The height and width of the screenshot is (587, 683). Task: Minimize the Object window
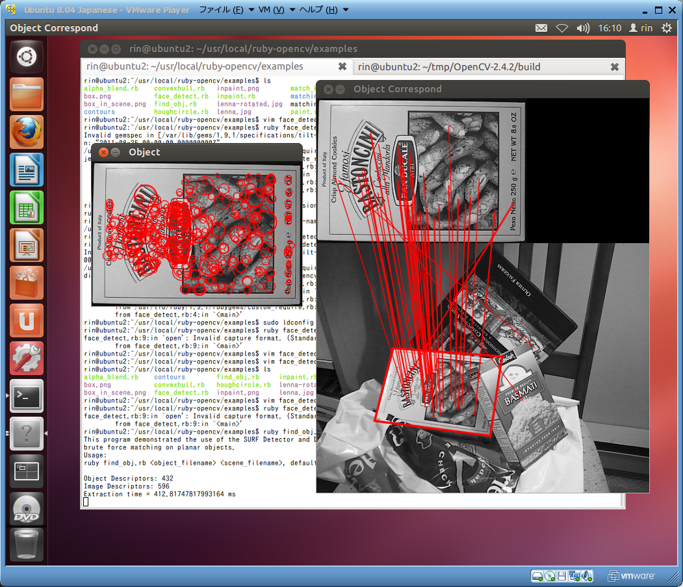click(x=116, y=152)
